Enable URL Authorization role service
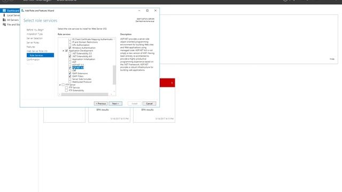The height and width of the screenshot is (192, 342). [x=70, y=45]
